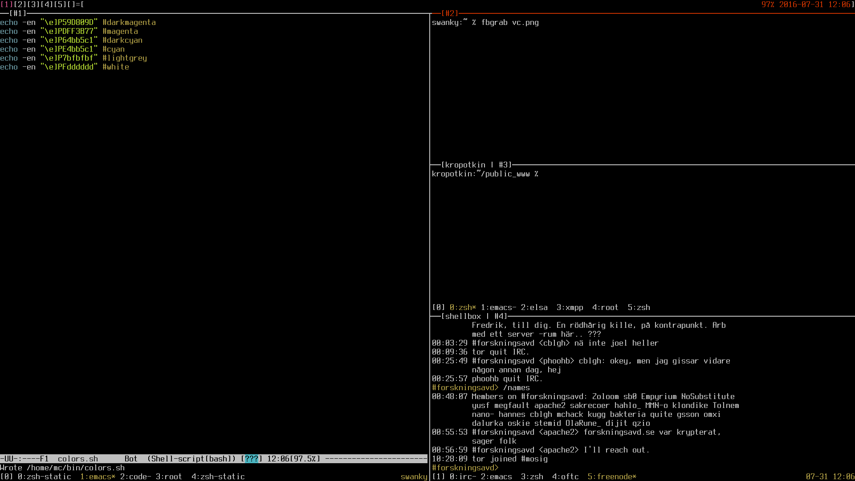
Task: Switch to workspace tag [3]
Action: click(33, 4)
